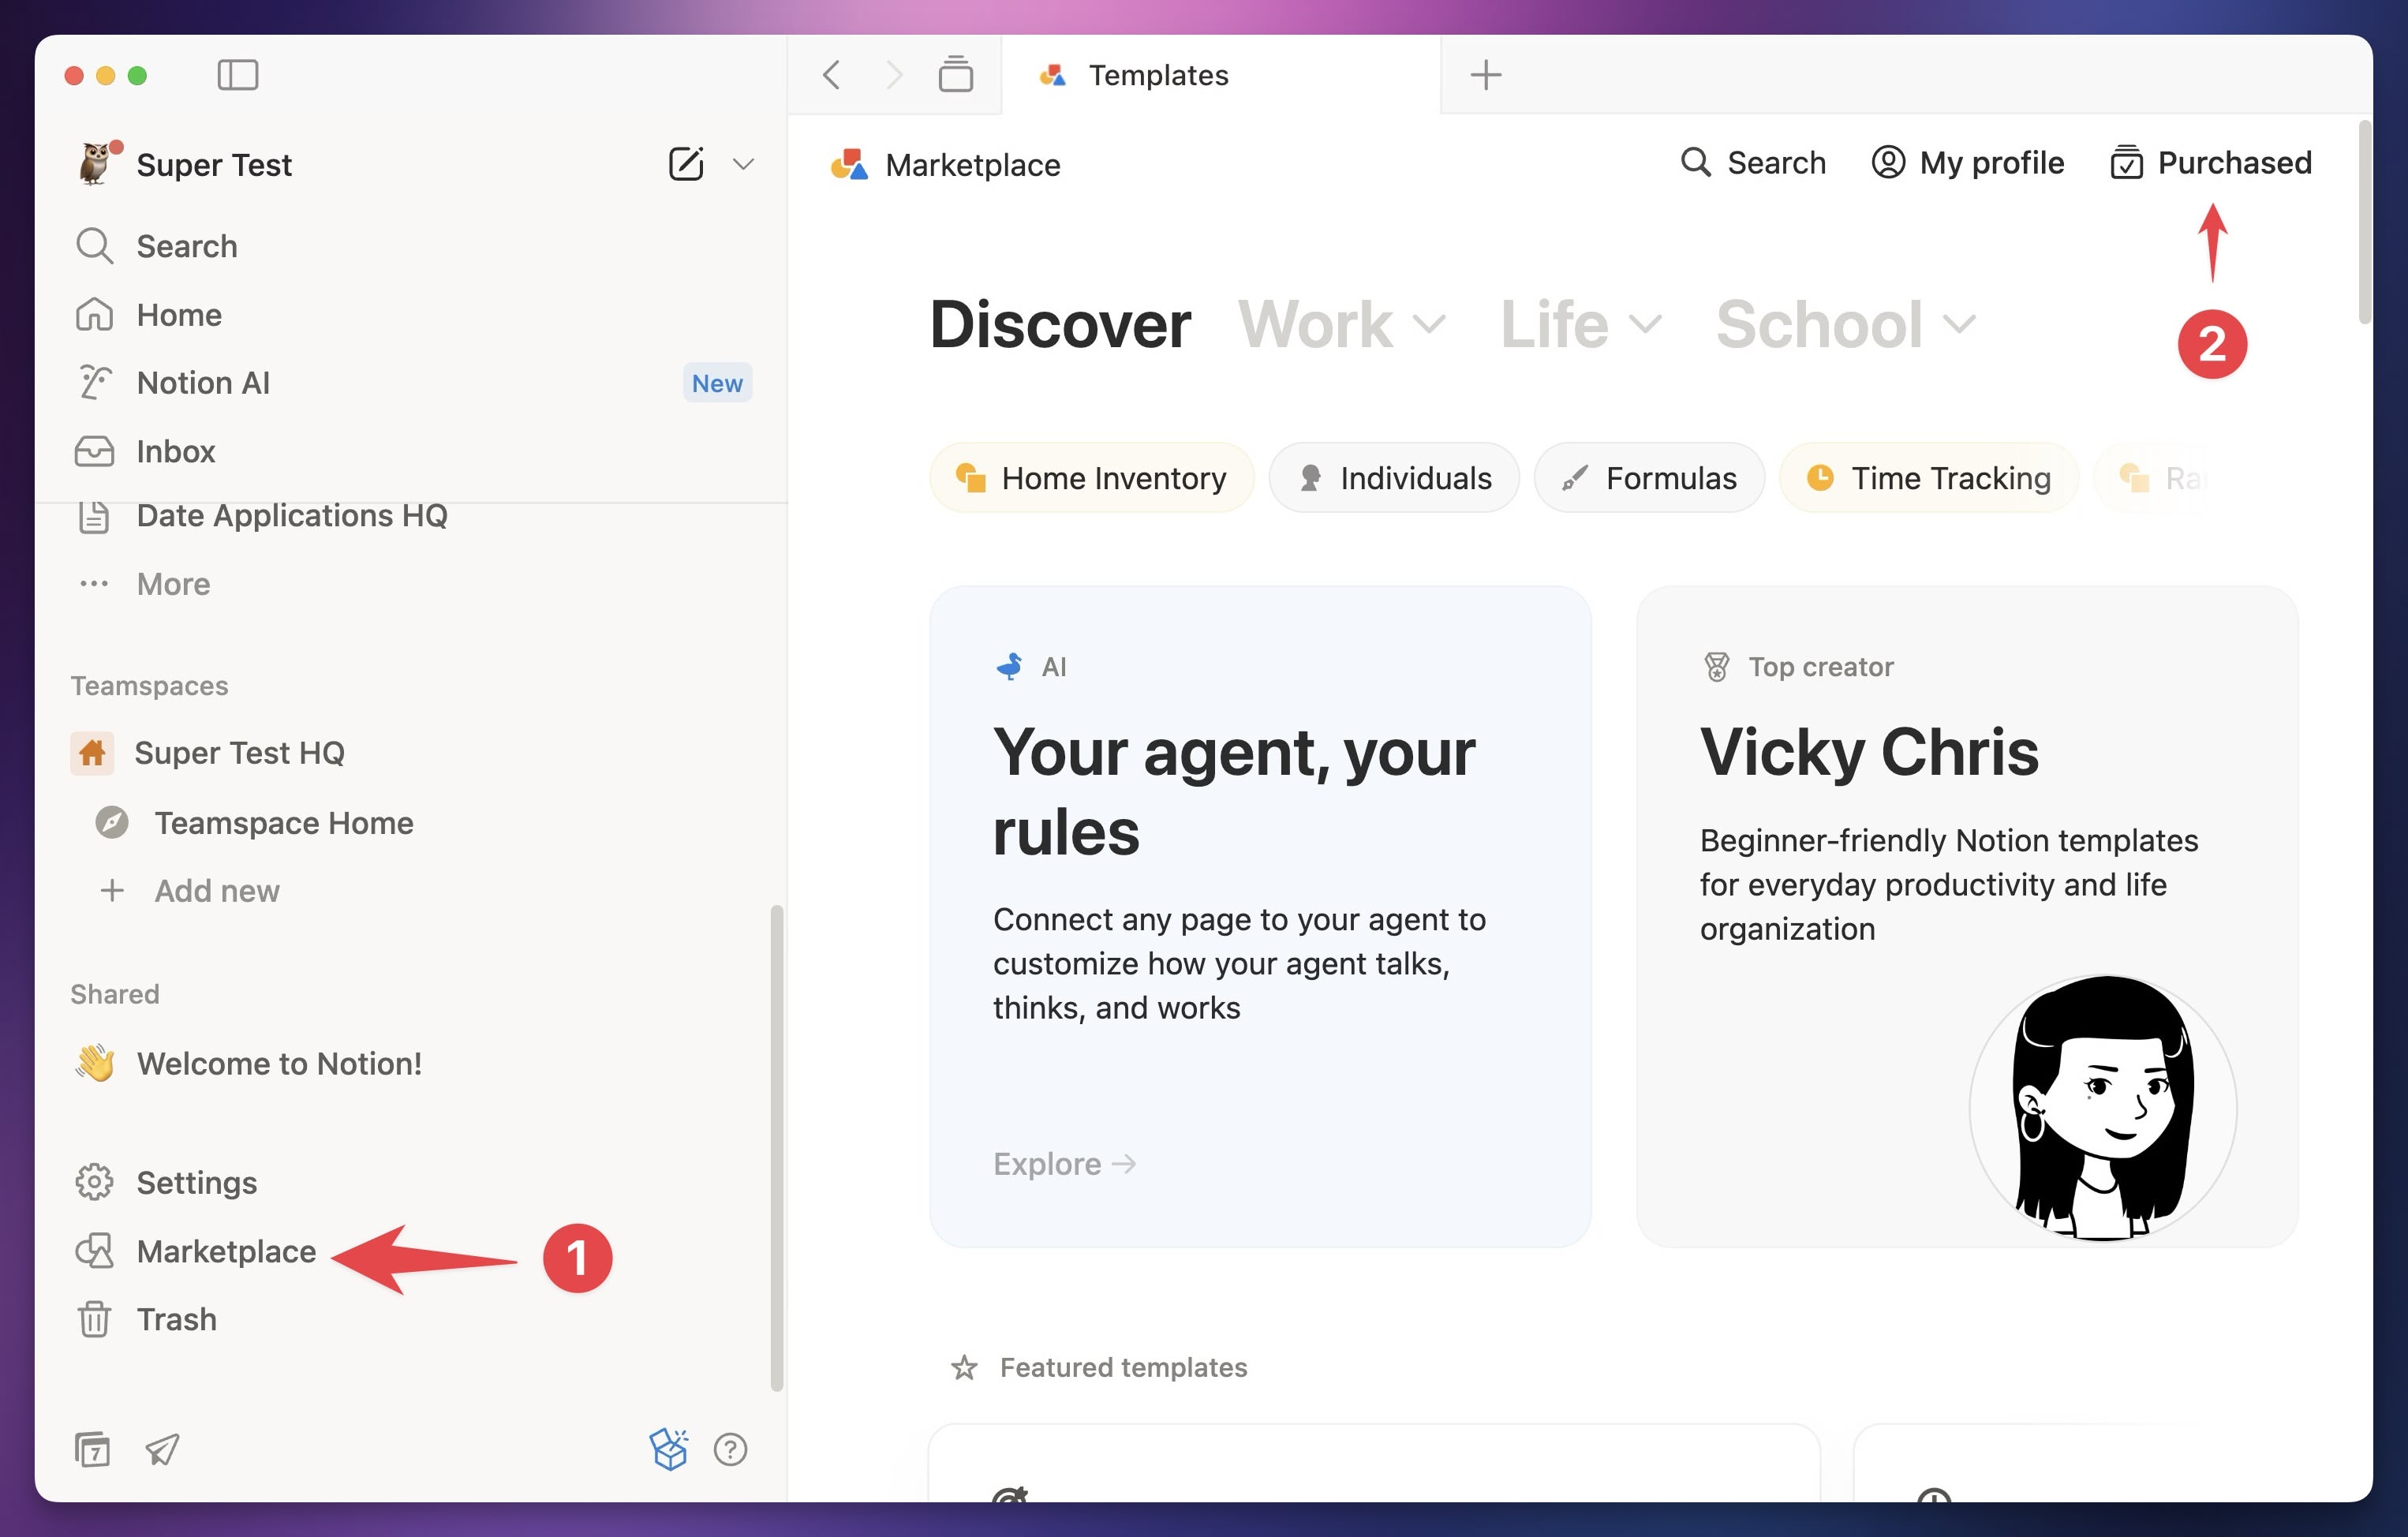Open the School category dropdown

click(1845, 325)
